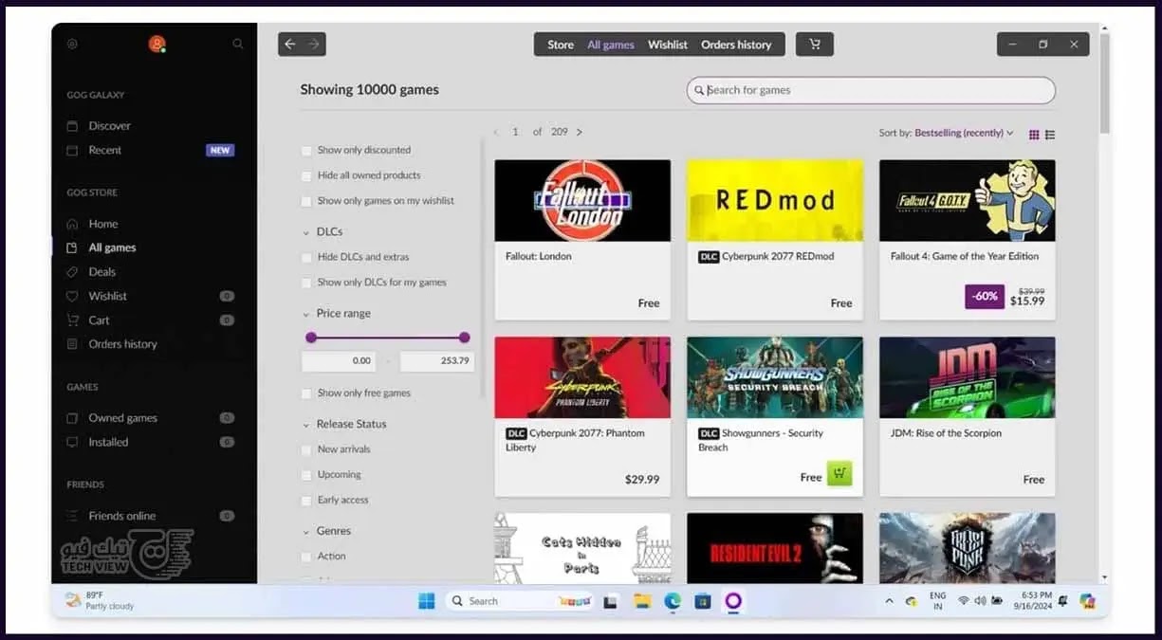The image size is (1162, 640).
Task: Open the Sort by Bestselling dropdown
Action: click(x=964, y=134)
